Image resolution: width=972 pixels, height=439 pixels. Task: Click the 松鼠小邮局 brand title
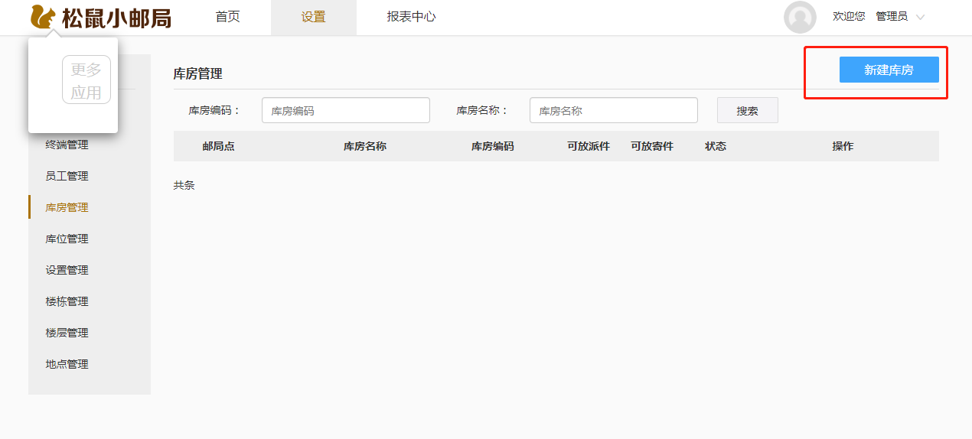116,18
